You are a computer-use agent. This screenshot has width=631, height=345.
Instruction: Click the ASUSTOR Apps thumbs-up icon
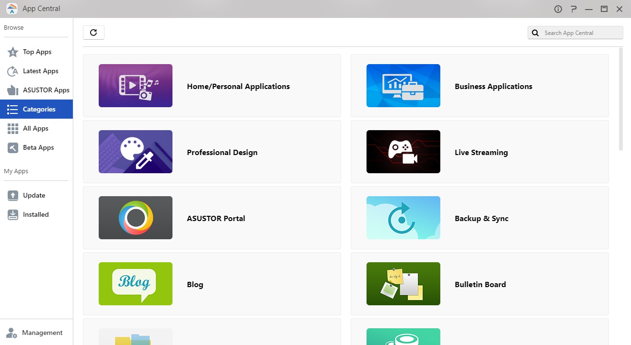click(x=13, y=90)
